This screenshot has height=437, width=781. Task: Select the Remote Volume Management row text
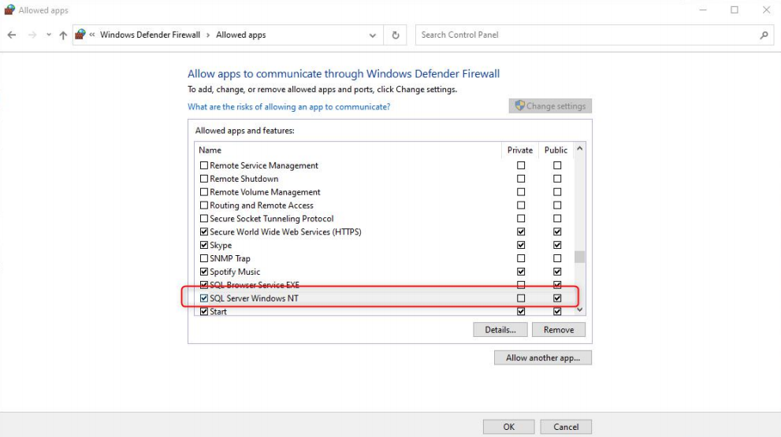click(x=265, y=192)
